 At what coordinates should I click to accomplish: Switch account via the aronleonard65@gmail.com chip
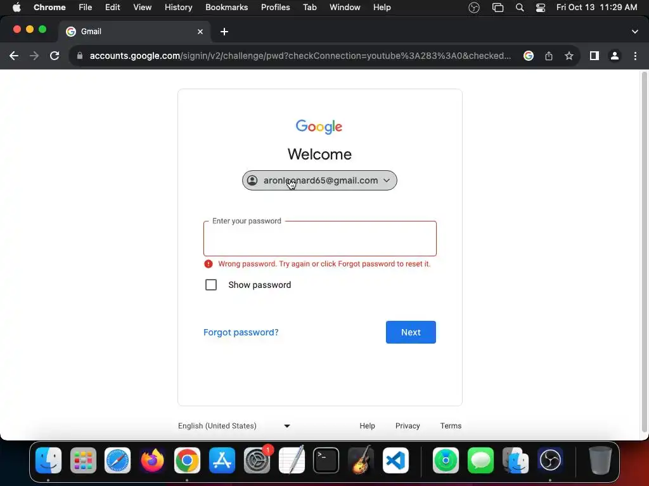click(x=319, y=180)
